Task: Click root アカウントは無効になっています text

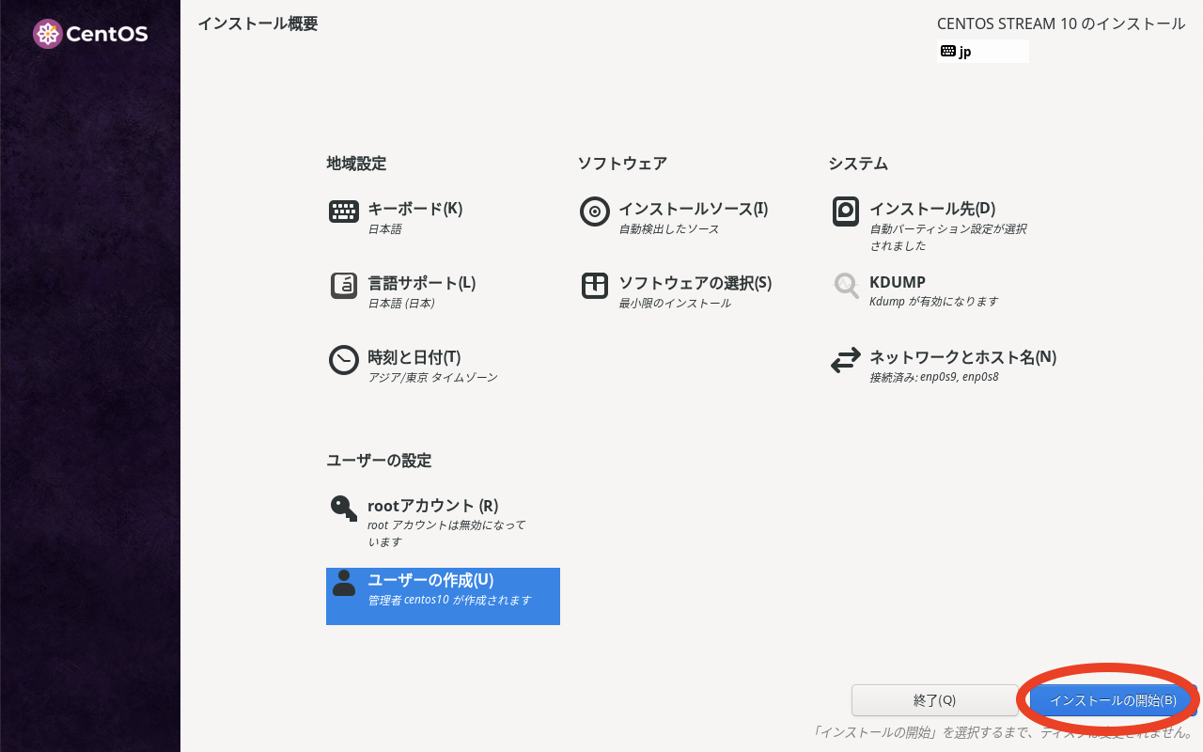Action: point(446,533)
